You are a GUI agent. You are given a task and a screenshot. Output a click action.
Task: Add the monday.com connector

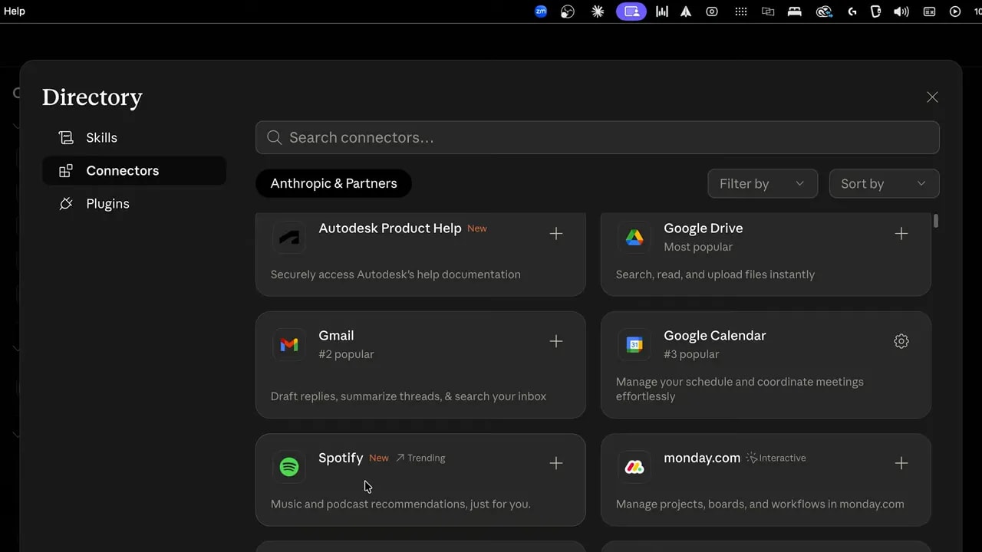[x=901, y=463]
